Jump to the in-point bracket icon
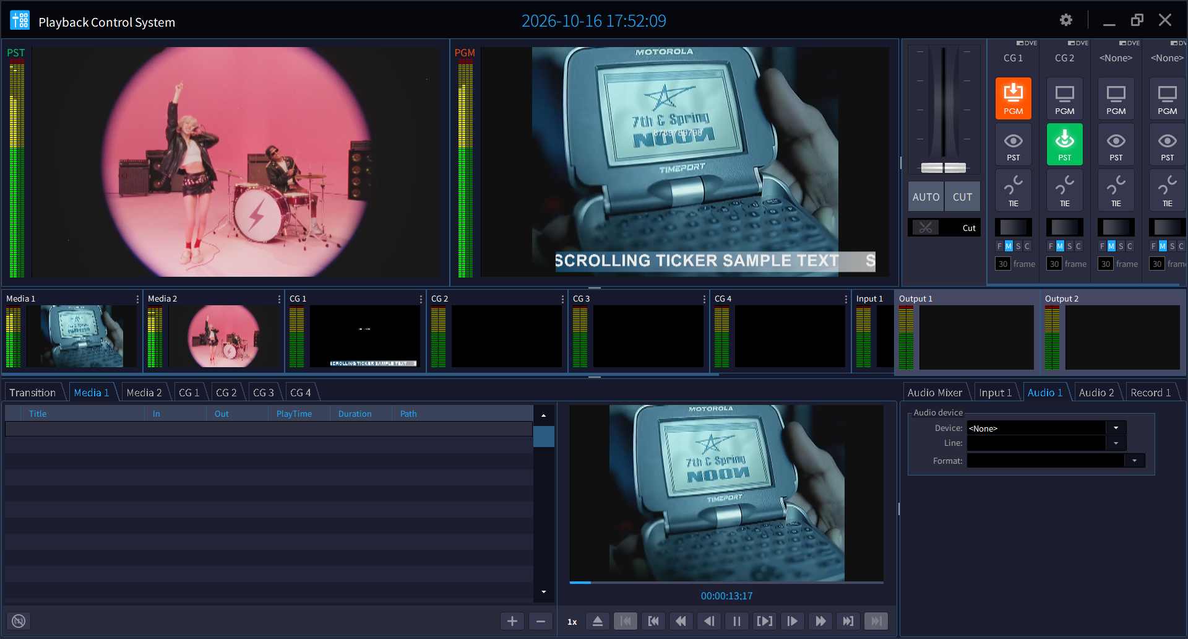Screen dimensions: 1188x639 click(x=653, y=621)
